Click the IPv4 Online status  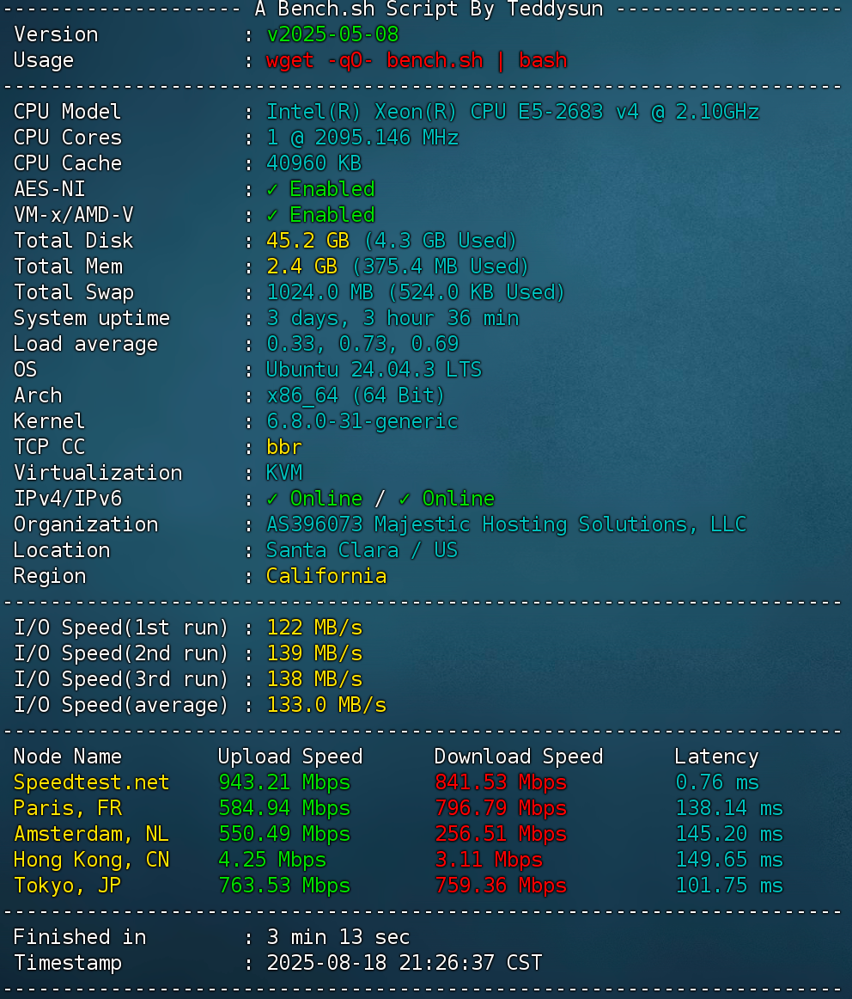click(x=314, y=499)
